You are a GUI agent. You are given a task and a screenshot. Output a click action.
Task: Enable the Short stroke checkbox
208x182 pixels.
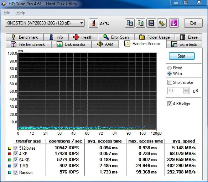170,82
